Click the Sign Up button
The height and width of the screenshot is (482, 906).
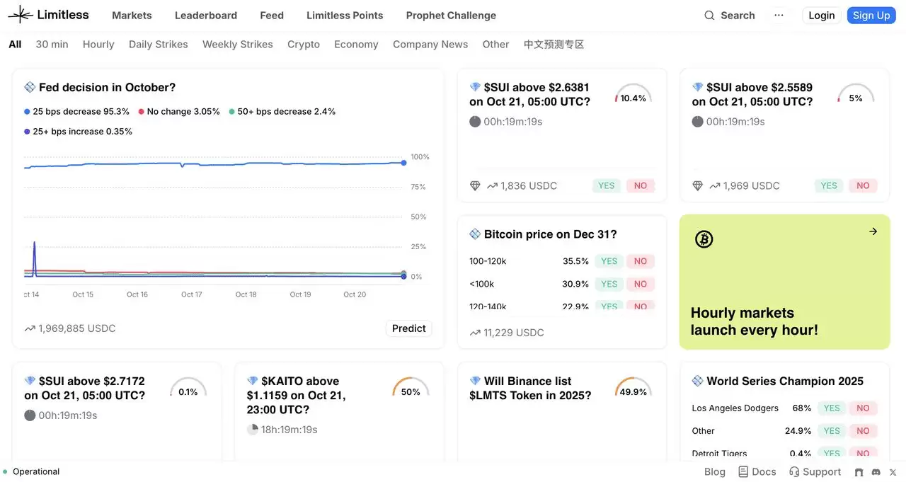click(x=871, y=15)
